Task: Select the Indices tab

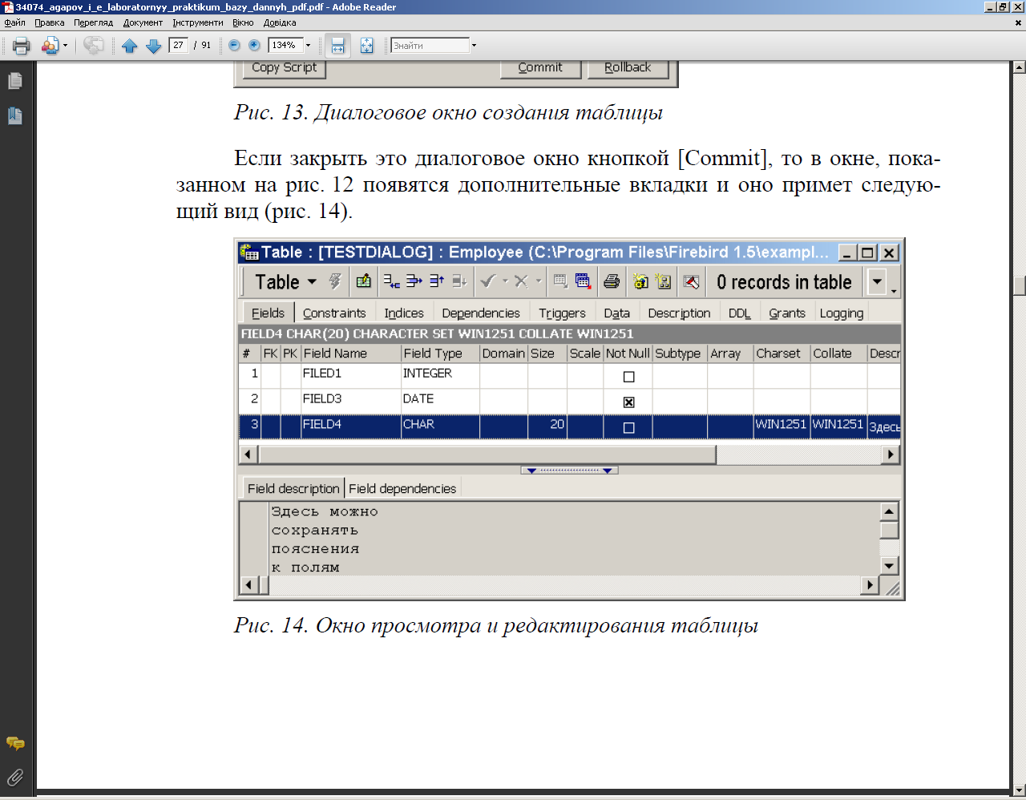Action: click(404, 313)
